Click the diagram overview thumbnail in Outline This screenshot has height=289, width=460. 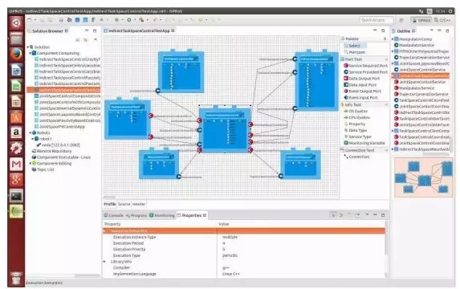pyautogui.click(x=423, y=177)
